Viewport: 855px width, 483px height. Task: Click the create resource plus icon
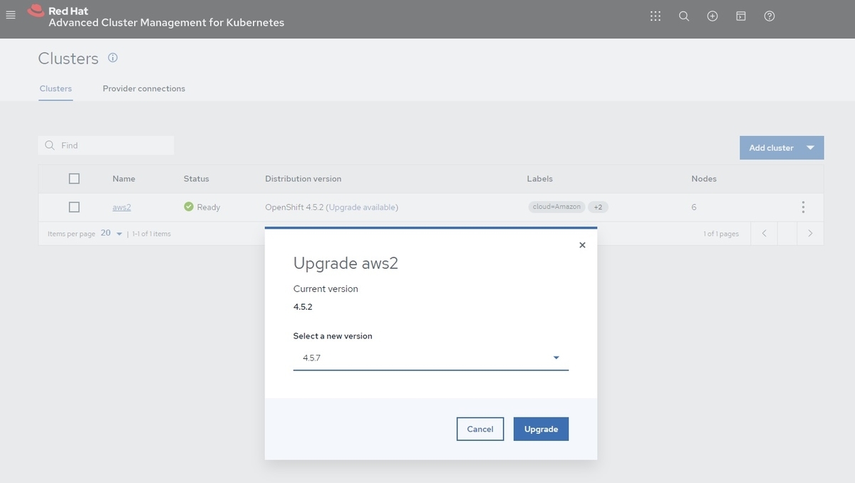[x=712, y=16]
